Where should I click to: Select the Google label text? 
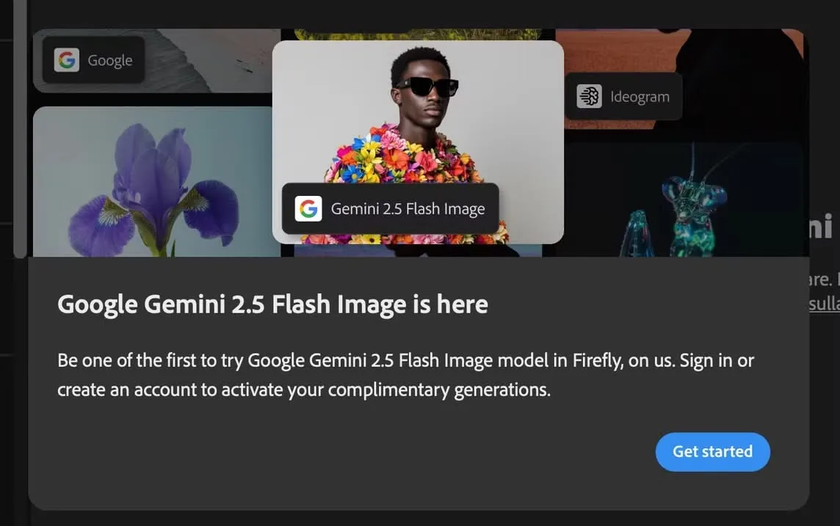110,60
